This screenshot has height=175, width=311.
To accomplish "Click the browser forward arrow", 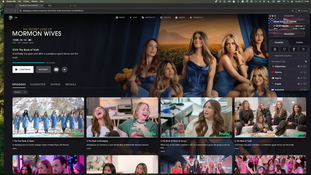I will click(x=11, y=11).
